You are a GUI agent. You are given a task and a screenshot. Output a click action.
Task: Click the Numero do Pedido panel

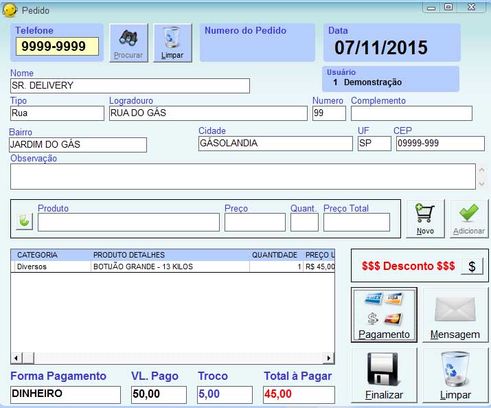(258, 43)
